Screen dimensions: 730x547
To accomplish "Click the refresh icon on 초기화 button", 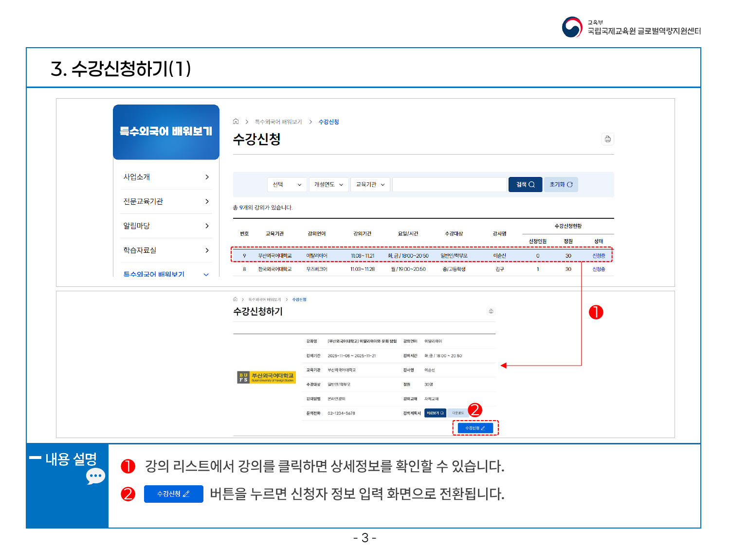I will coord(569,185).
